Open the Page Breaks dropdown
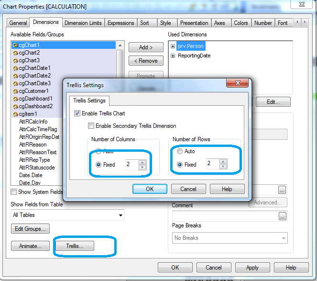317x281 pixels. tap(230, 238)
